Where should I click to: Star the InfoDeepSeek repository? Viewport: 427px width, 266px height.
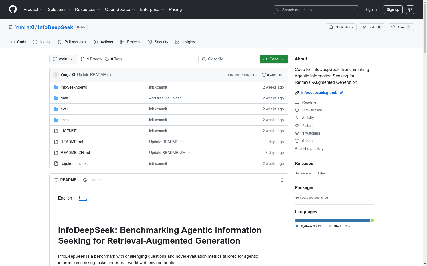click(401, 27)
